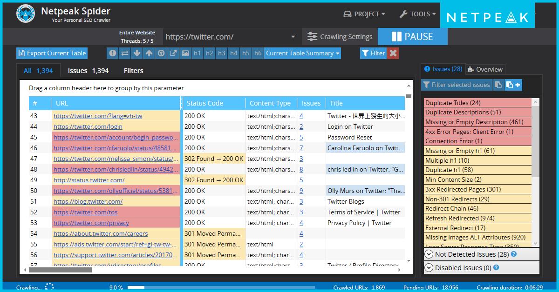Click the Filter button
This screenshot has width=559, height=292.
(373, 53)
